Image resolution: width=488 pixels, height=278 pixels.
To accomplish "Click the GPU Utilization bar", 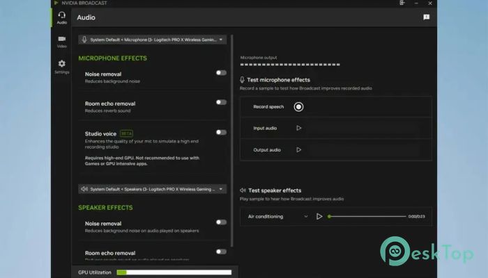I will point(174,272).
